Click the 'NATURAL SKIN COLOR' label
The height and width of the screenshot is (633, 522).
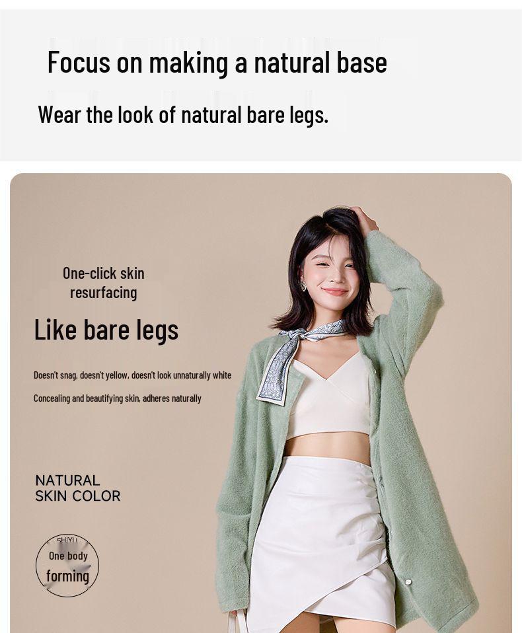[x=77, y=488]
